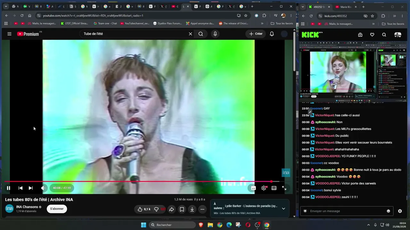Open tab search dropdown in Kick window
This screenshot has height=230, width=410.
(303, 7)
